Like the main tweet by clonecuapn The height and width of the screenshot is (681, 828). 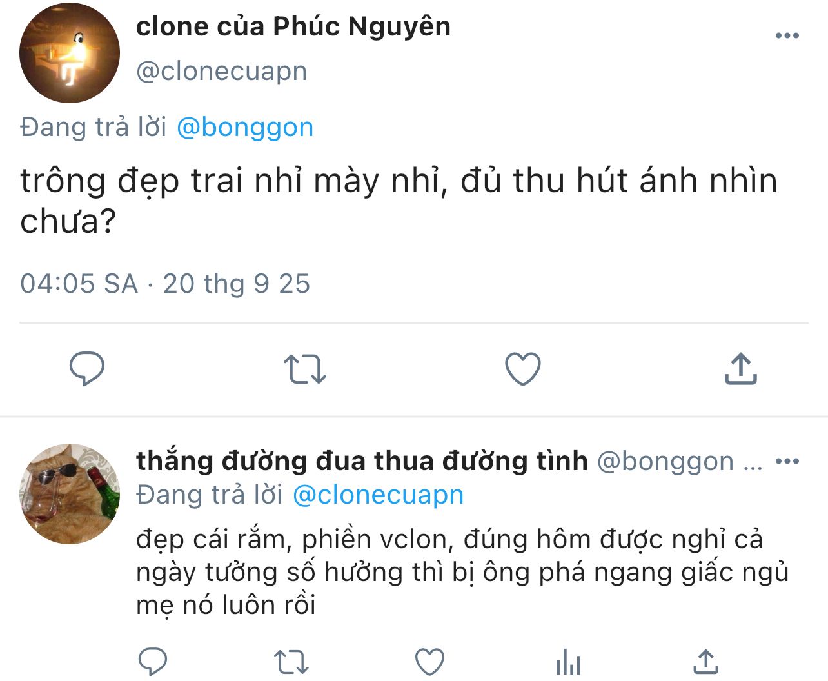pyautogui.click(x=522, y=369)
